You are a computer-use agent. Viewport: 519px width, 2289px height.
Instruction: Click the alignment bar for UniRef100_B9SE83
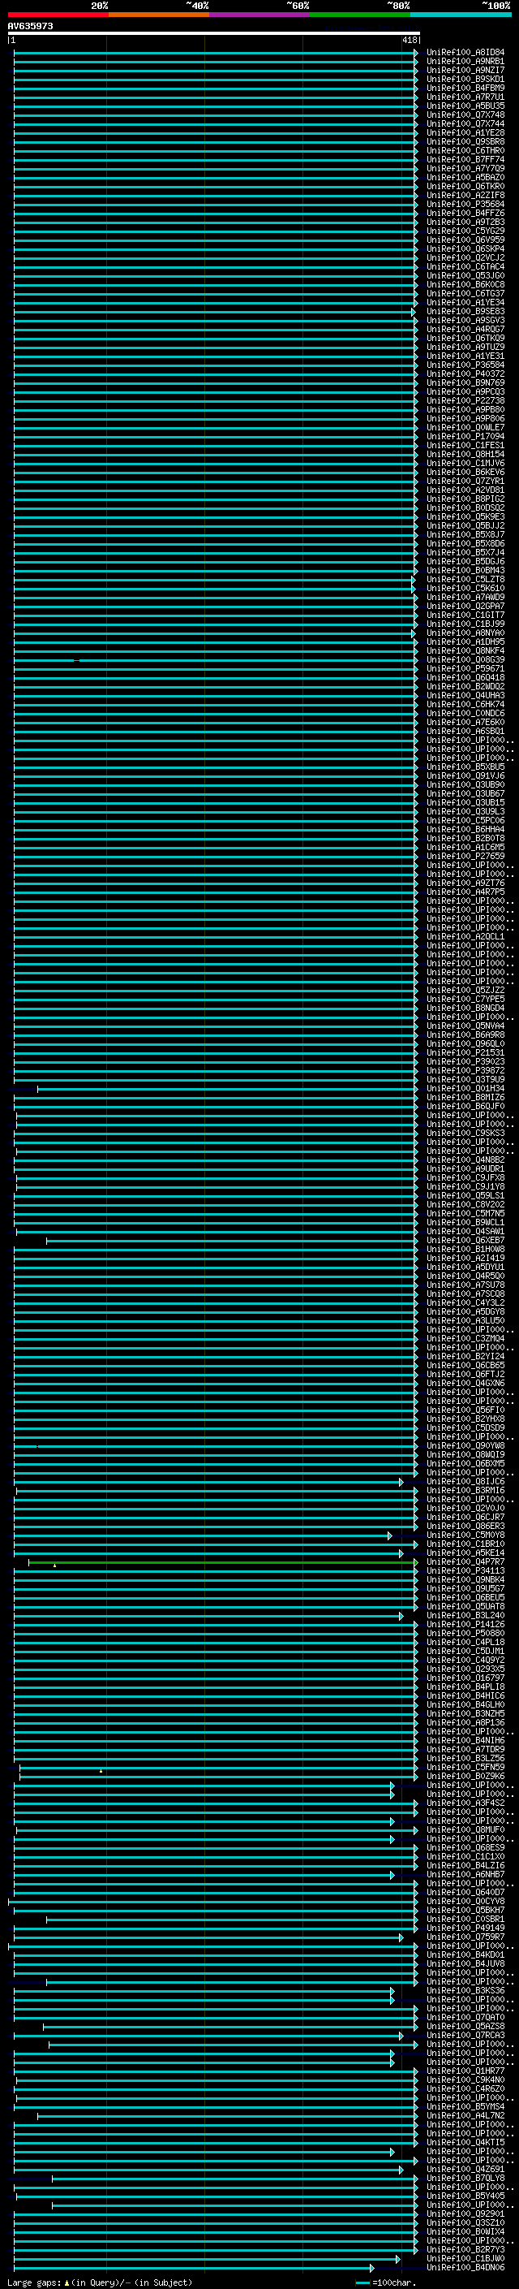point(214,312)
